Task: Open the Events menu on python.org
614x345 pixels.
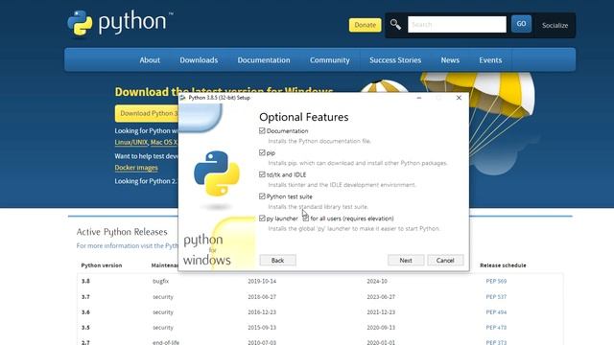Action: [490, 60]
